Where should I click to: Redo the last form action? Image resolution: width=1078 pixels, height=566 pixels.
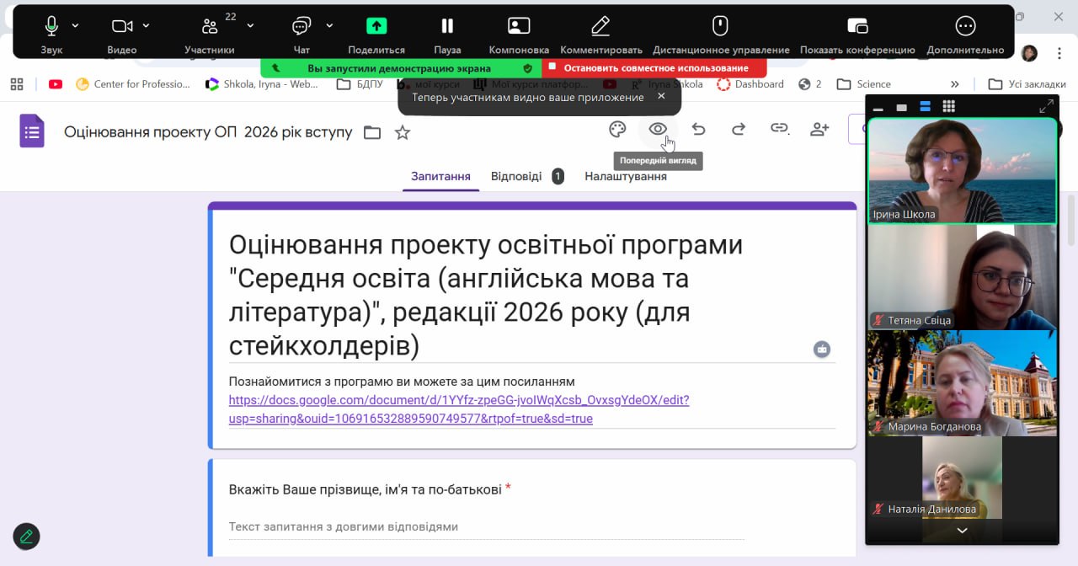pyautogui.click(x=739, y=129)
